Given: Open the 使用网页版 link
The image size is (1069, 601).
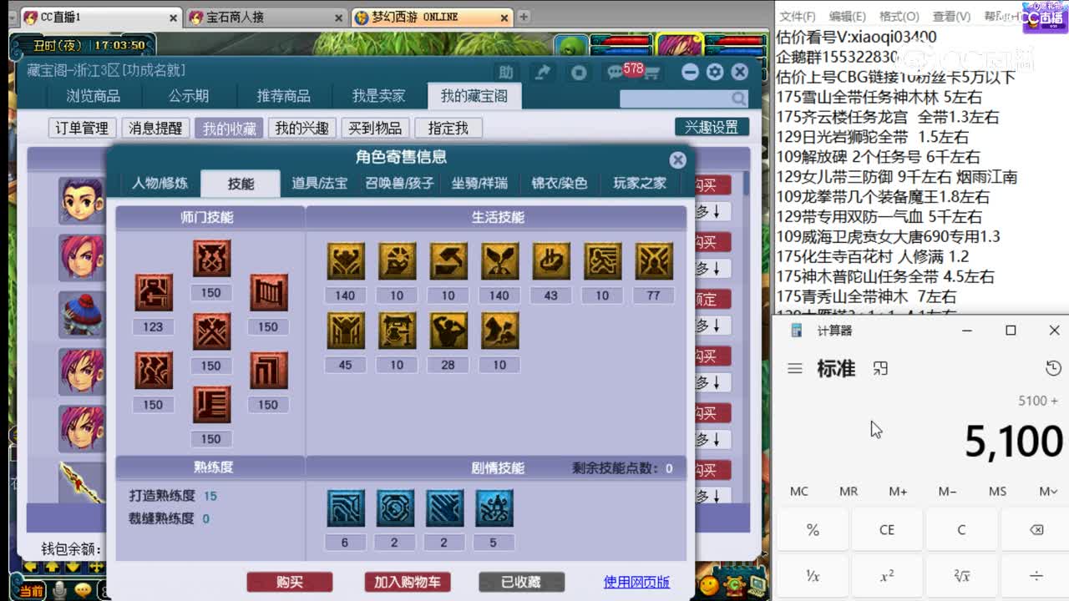Looking at the screenshot, I should (635, 583).
